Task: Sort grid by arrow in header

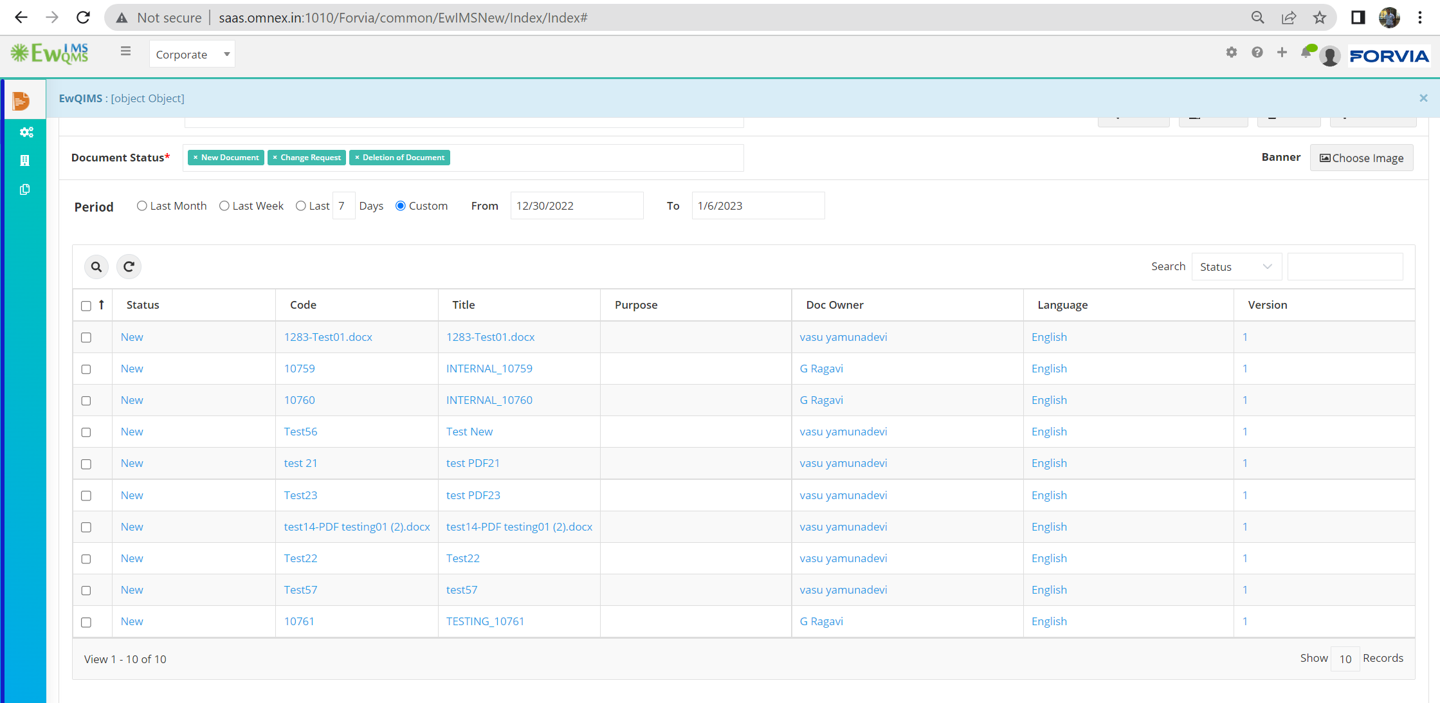Action: (x=101, y=305)
